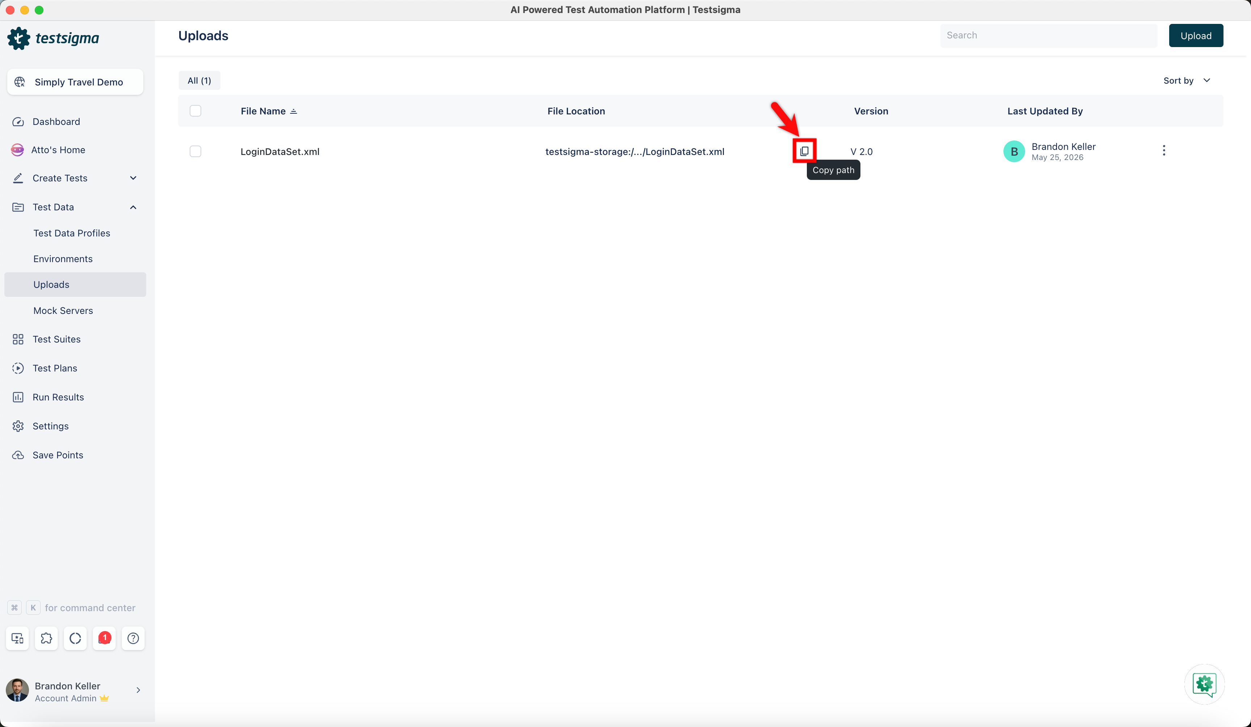
Task: Open the icon with the red 1 badge
Action: (x=104, y=638)
